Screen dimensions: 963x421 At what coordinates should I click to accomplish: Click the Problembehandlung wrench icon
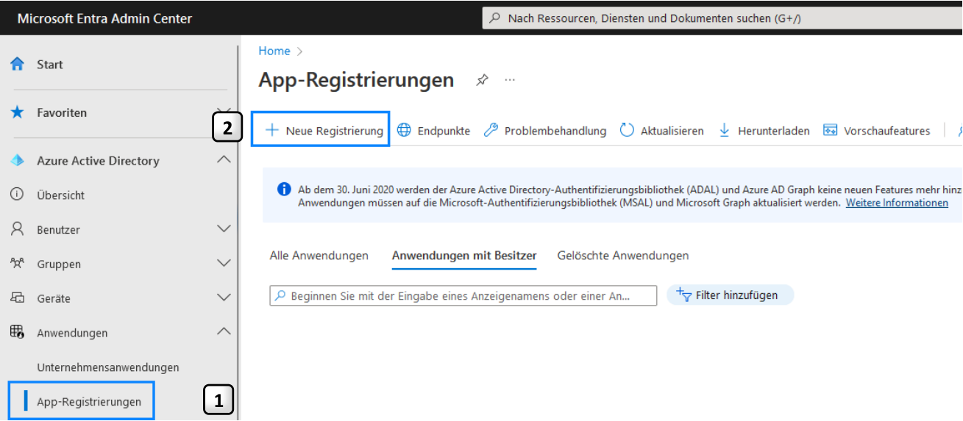point(491,130)
